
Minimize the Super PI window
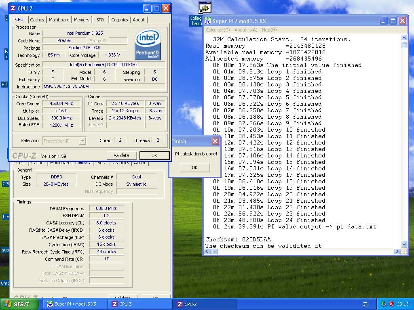click(x=383, y=21)
